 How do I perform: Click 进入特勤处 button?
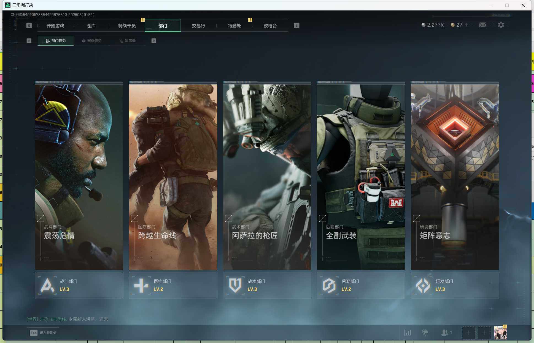pos(43,333)
